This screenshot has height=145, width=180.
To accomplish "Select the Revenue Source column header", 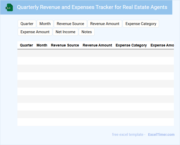I will pyautogui.click(x=65, y=45).
